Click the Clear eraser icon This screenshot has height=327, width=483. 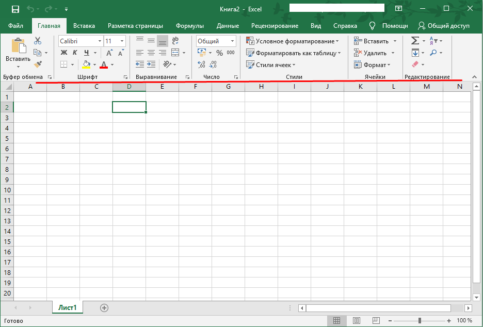click(x=415, y=64)
